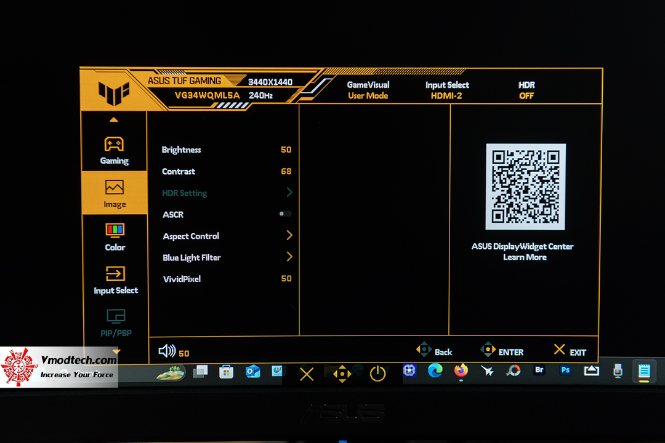Open Task View from the taskbar
The height and width of the screenshot is (443, 665).
200,372
